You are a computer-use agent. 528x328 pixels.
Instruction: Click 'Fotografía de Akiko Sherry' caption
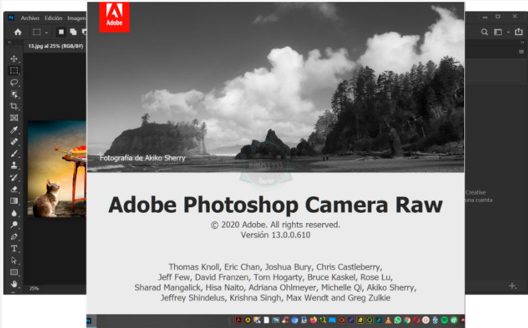[143, 158]
